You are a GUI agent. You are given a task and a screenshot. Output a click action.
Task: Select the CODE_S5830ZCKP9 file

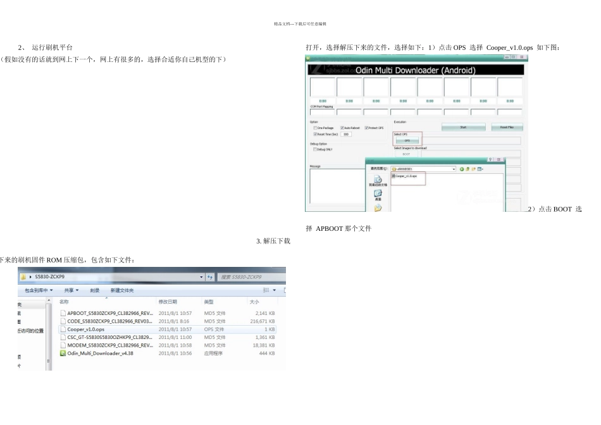click(109, 321)
